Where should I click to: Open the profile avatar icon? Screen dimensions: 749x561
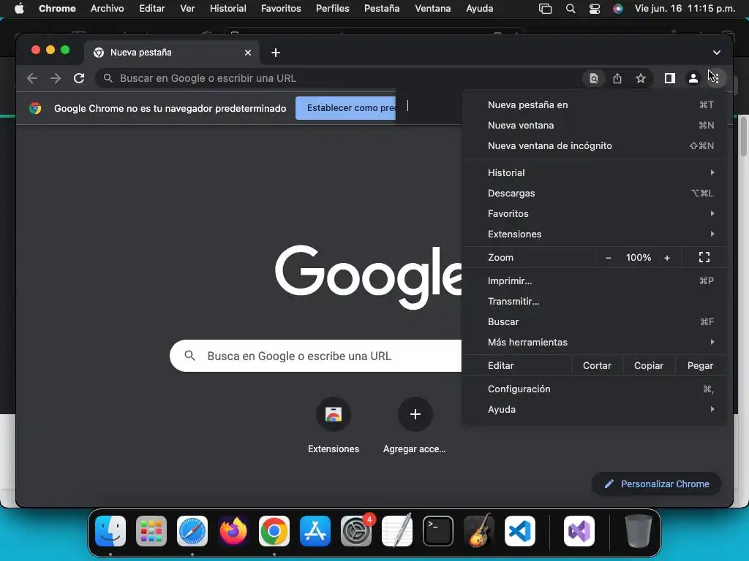(693, 78)
